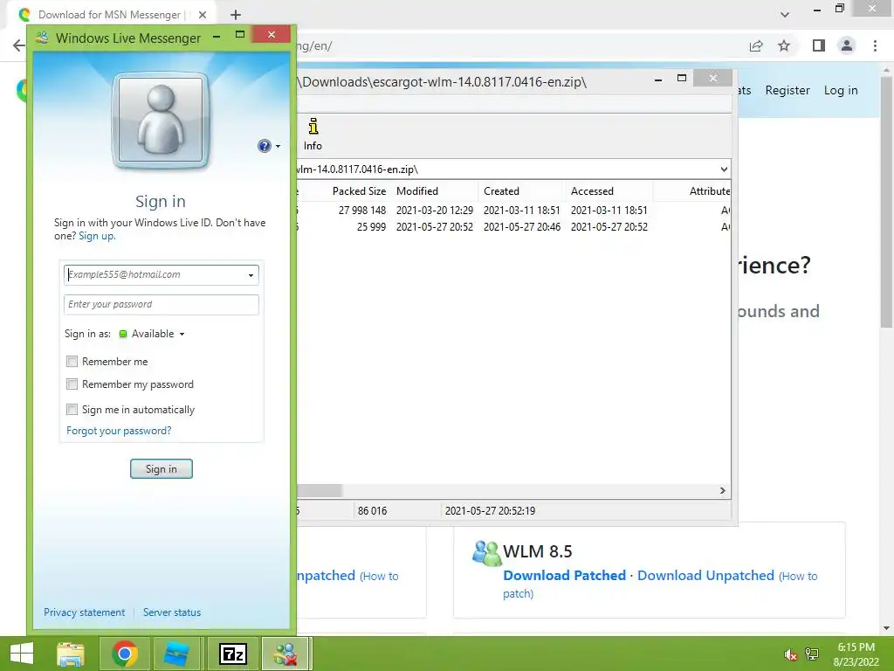This screenshot has height=671, width=894.
Task: Open a new browser tab
Action: pos(236,15)
